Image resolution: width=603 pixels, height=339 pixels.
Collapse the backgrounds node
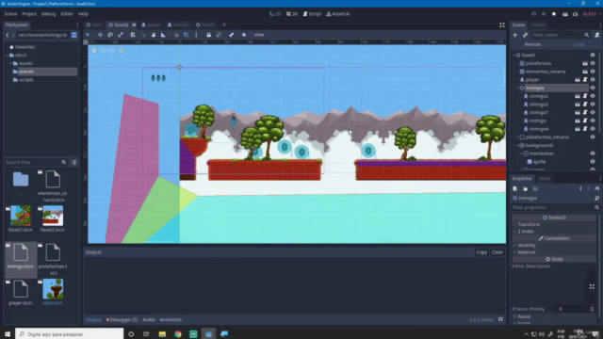pos(517,145)
